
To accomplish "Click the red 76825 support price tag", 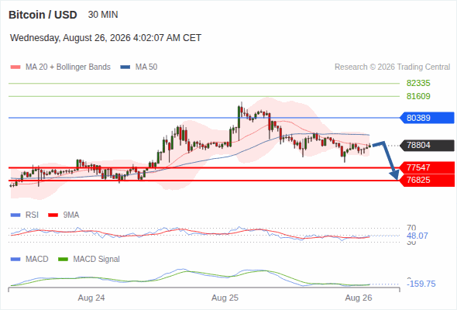I will pos(427,181).
